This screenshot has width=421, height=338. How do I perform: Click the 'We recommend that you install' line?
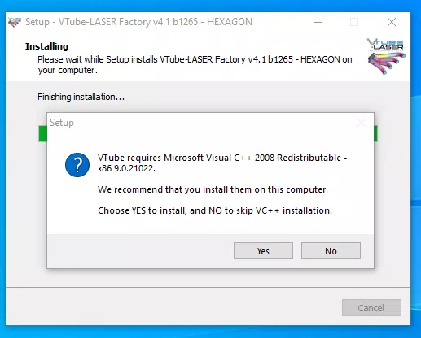click(x=213, y=189)
